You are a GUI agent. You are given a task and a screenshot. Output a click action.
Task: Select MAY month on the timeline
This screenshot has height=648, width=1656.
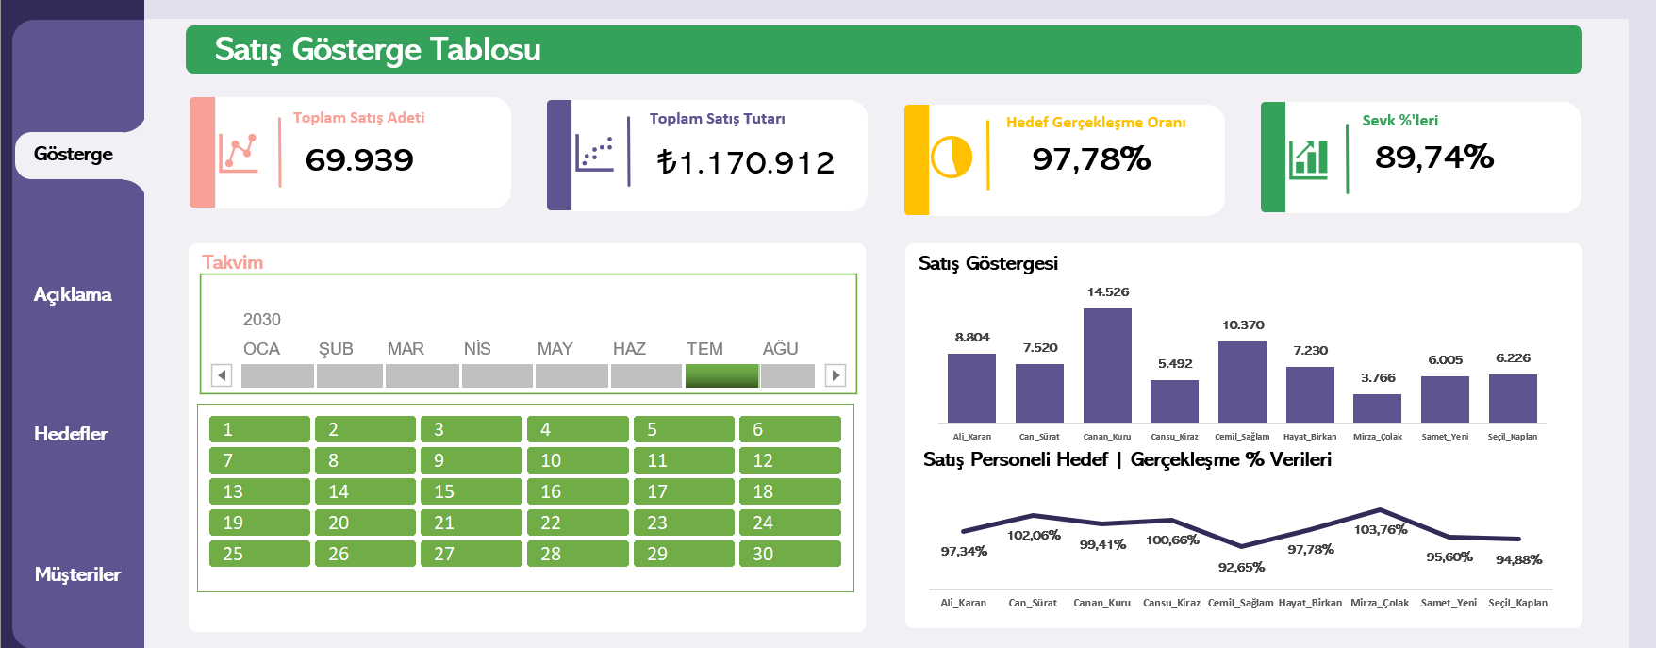coord(571,375)
